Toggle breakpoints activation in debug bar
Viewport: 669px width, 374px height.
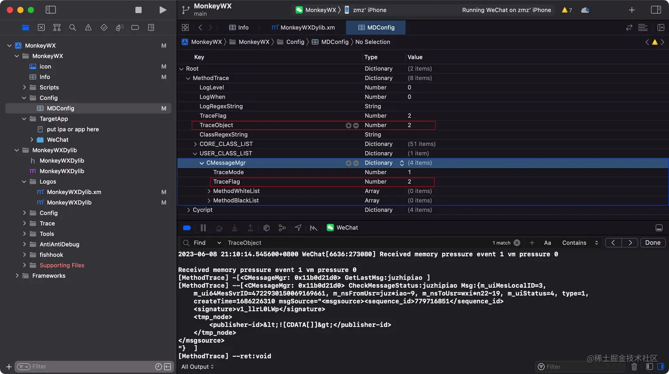pos(187,228)
